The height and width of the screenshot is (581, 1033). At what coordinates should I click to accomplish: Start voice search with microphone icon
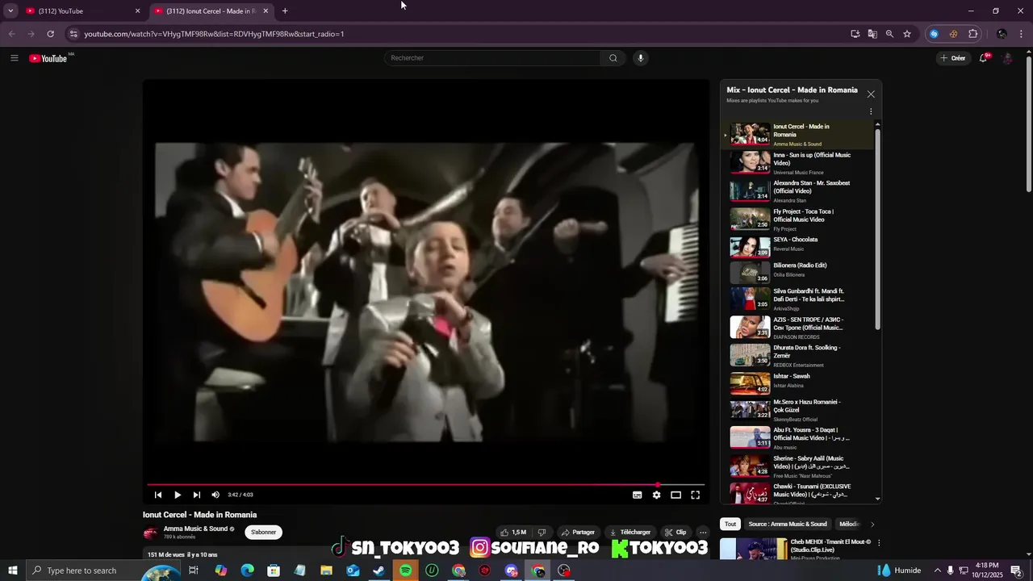click(641, 58)
